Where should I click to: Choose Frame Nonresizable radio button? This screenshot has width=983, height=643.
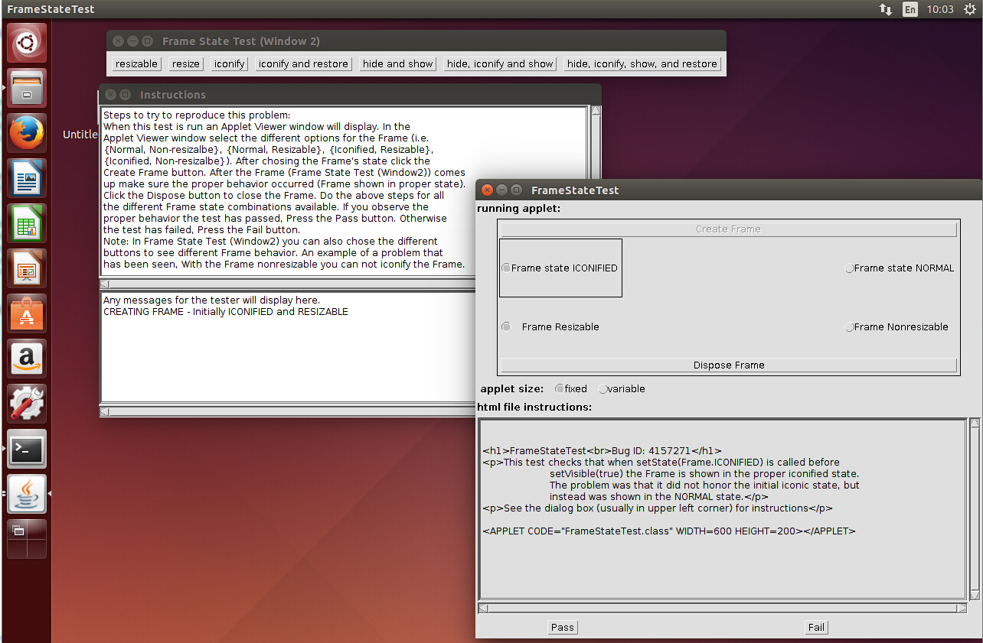(849, 327)
